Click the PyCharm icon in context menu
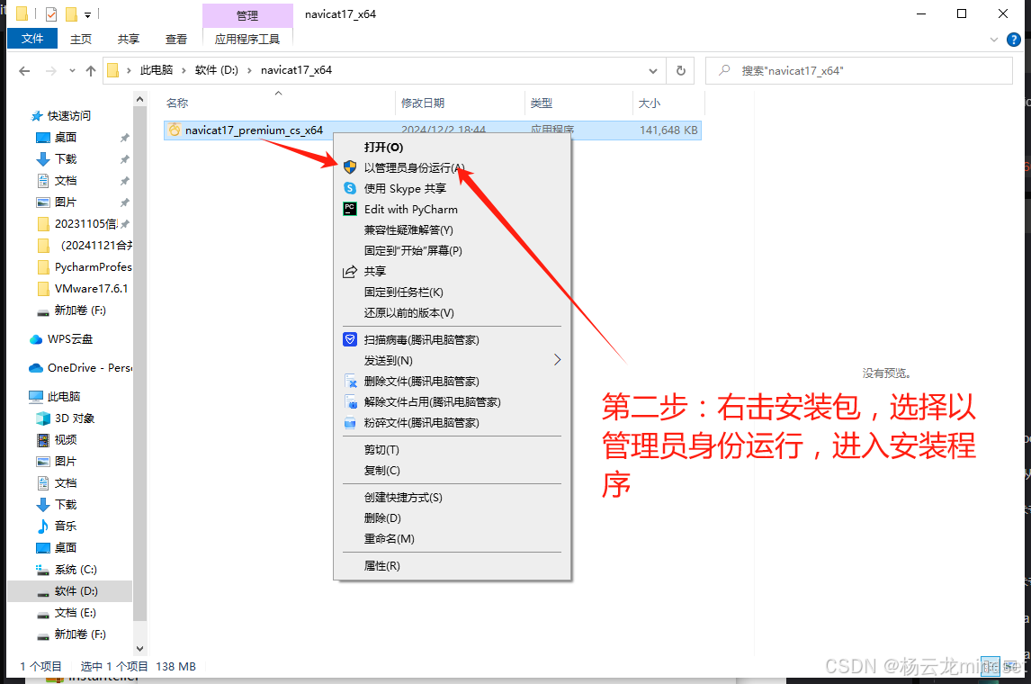This screenshot has height=684, width=1031. tap(350, 209)
